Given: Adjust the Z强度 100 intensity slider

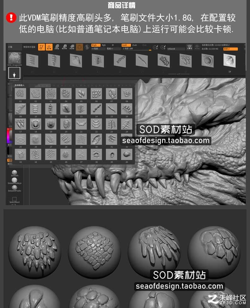Looking at the screenshot, I should (x=136, y=49).
